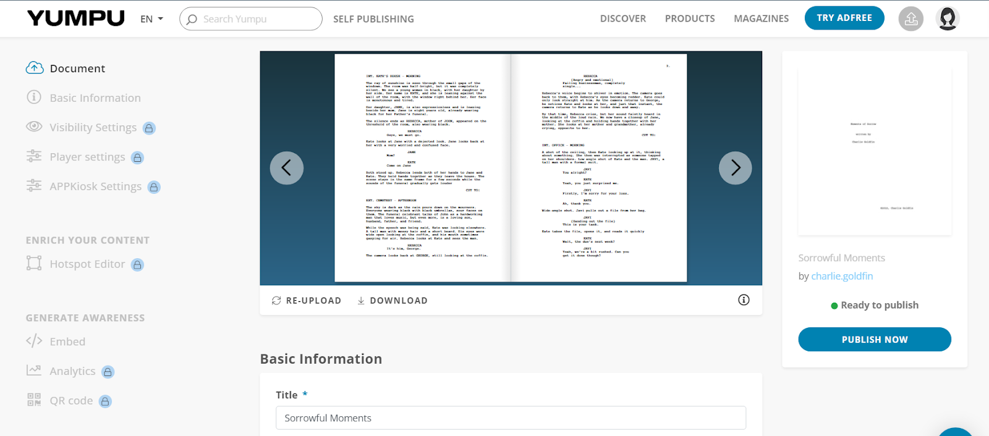This screenshot has width=989, height=436.
Task: Click the APPKiosk Settings sliders icon
Action: pyautogui.click(x=34, y=185)
